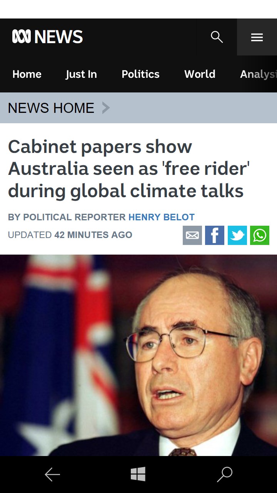The image size is (277, 493).
Task: Open the partially visible Analysis tab
Action: (x=259, y=74)
